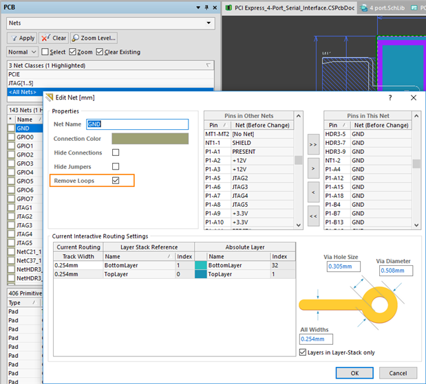The width and height of the screenshot is (426, 384).
Task: Open the PCB panel options arrow
Action: click(198, 8)
